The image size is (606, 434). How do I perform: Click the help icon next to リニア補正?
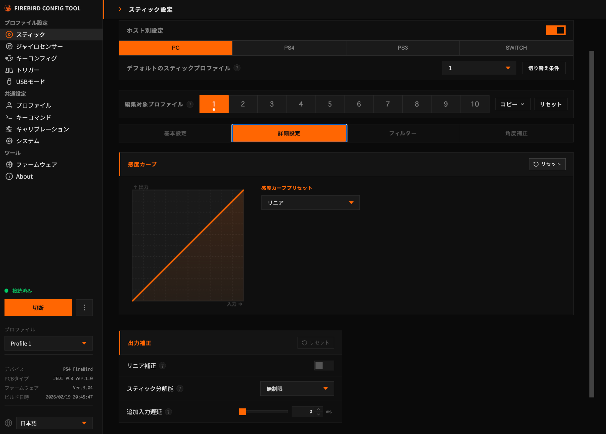[x=162, y=366]
